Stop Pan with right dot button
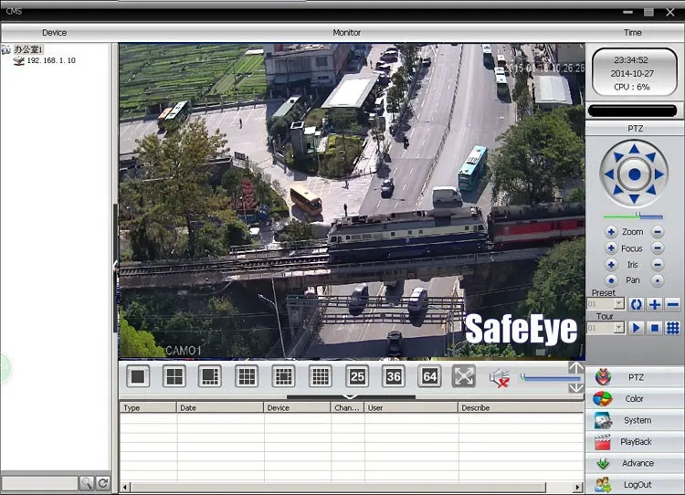The width and height of the screenshot is (685, 495). (658, 280)
